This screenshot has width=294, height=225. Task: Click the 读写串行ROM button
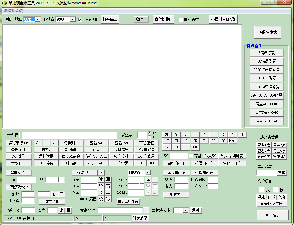click(19, 143)
